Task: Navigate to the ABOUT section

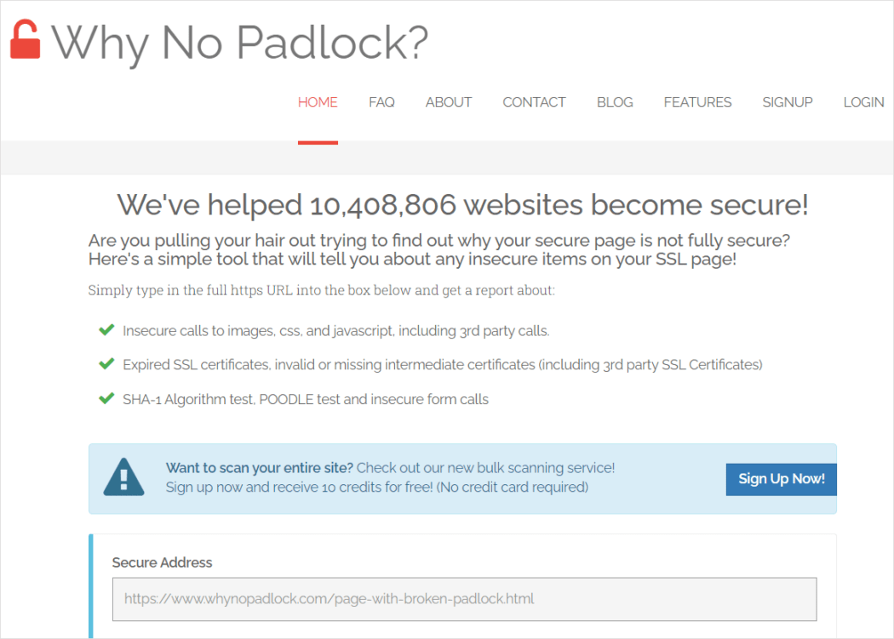Action: coord(449,102)
